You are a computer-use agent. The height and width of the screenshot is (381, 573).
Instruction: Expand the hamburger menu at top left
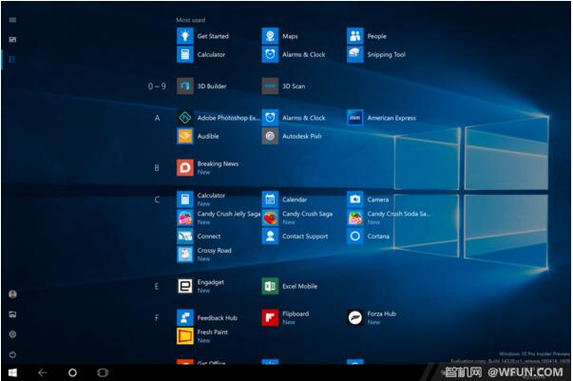[12, 19]
